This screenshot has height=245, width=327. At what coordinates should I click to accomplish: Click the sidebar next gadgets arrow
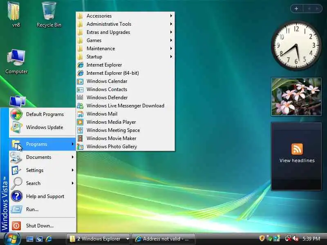click(317, 9)
